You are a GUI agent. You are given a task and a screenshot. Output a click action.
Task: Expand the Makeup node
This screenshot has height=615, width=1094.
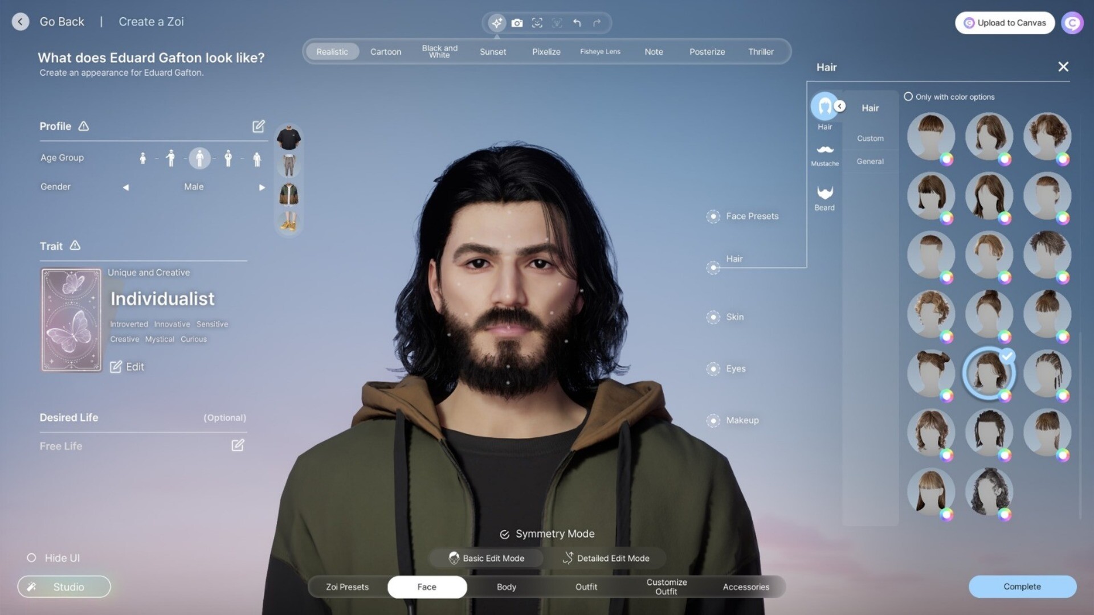pos(713,421)
